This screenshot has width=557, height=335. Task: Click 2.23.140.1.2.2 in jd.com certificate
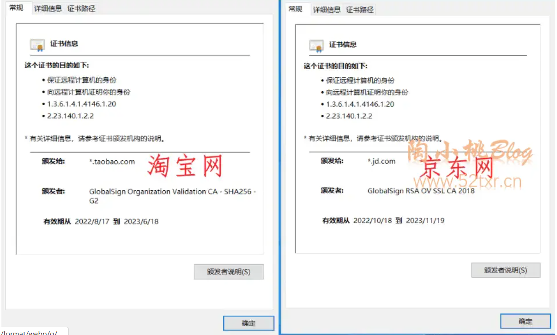click(x=349, y=117)
